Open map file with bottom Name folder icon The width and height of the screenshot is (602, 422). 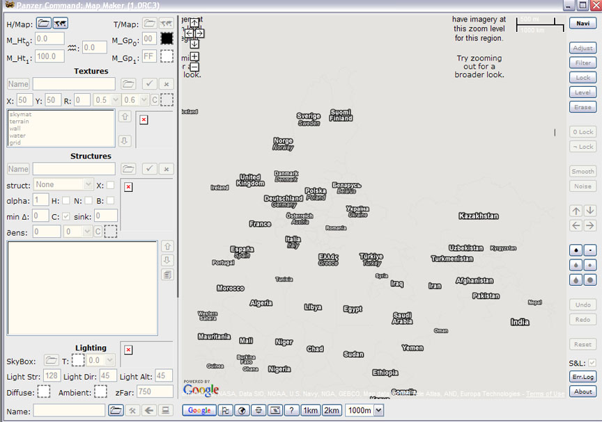[116, 410]
